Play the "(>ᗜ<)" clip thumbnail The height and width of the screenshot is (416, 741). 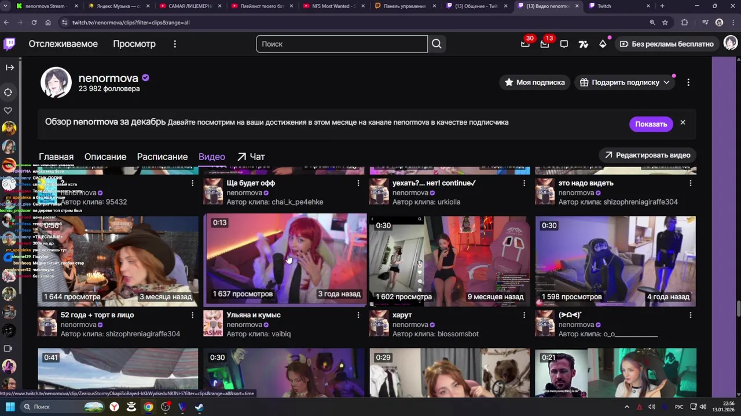[x=615, y=261]
